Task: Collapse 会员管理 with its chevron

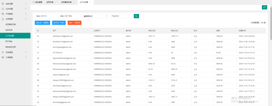Action: click(26, 19)
